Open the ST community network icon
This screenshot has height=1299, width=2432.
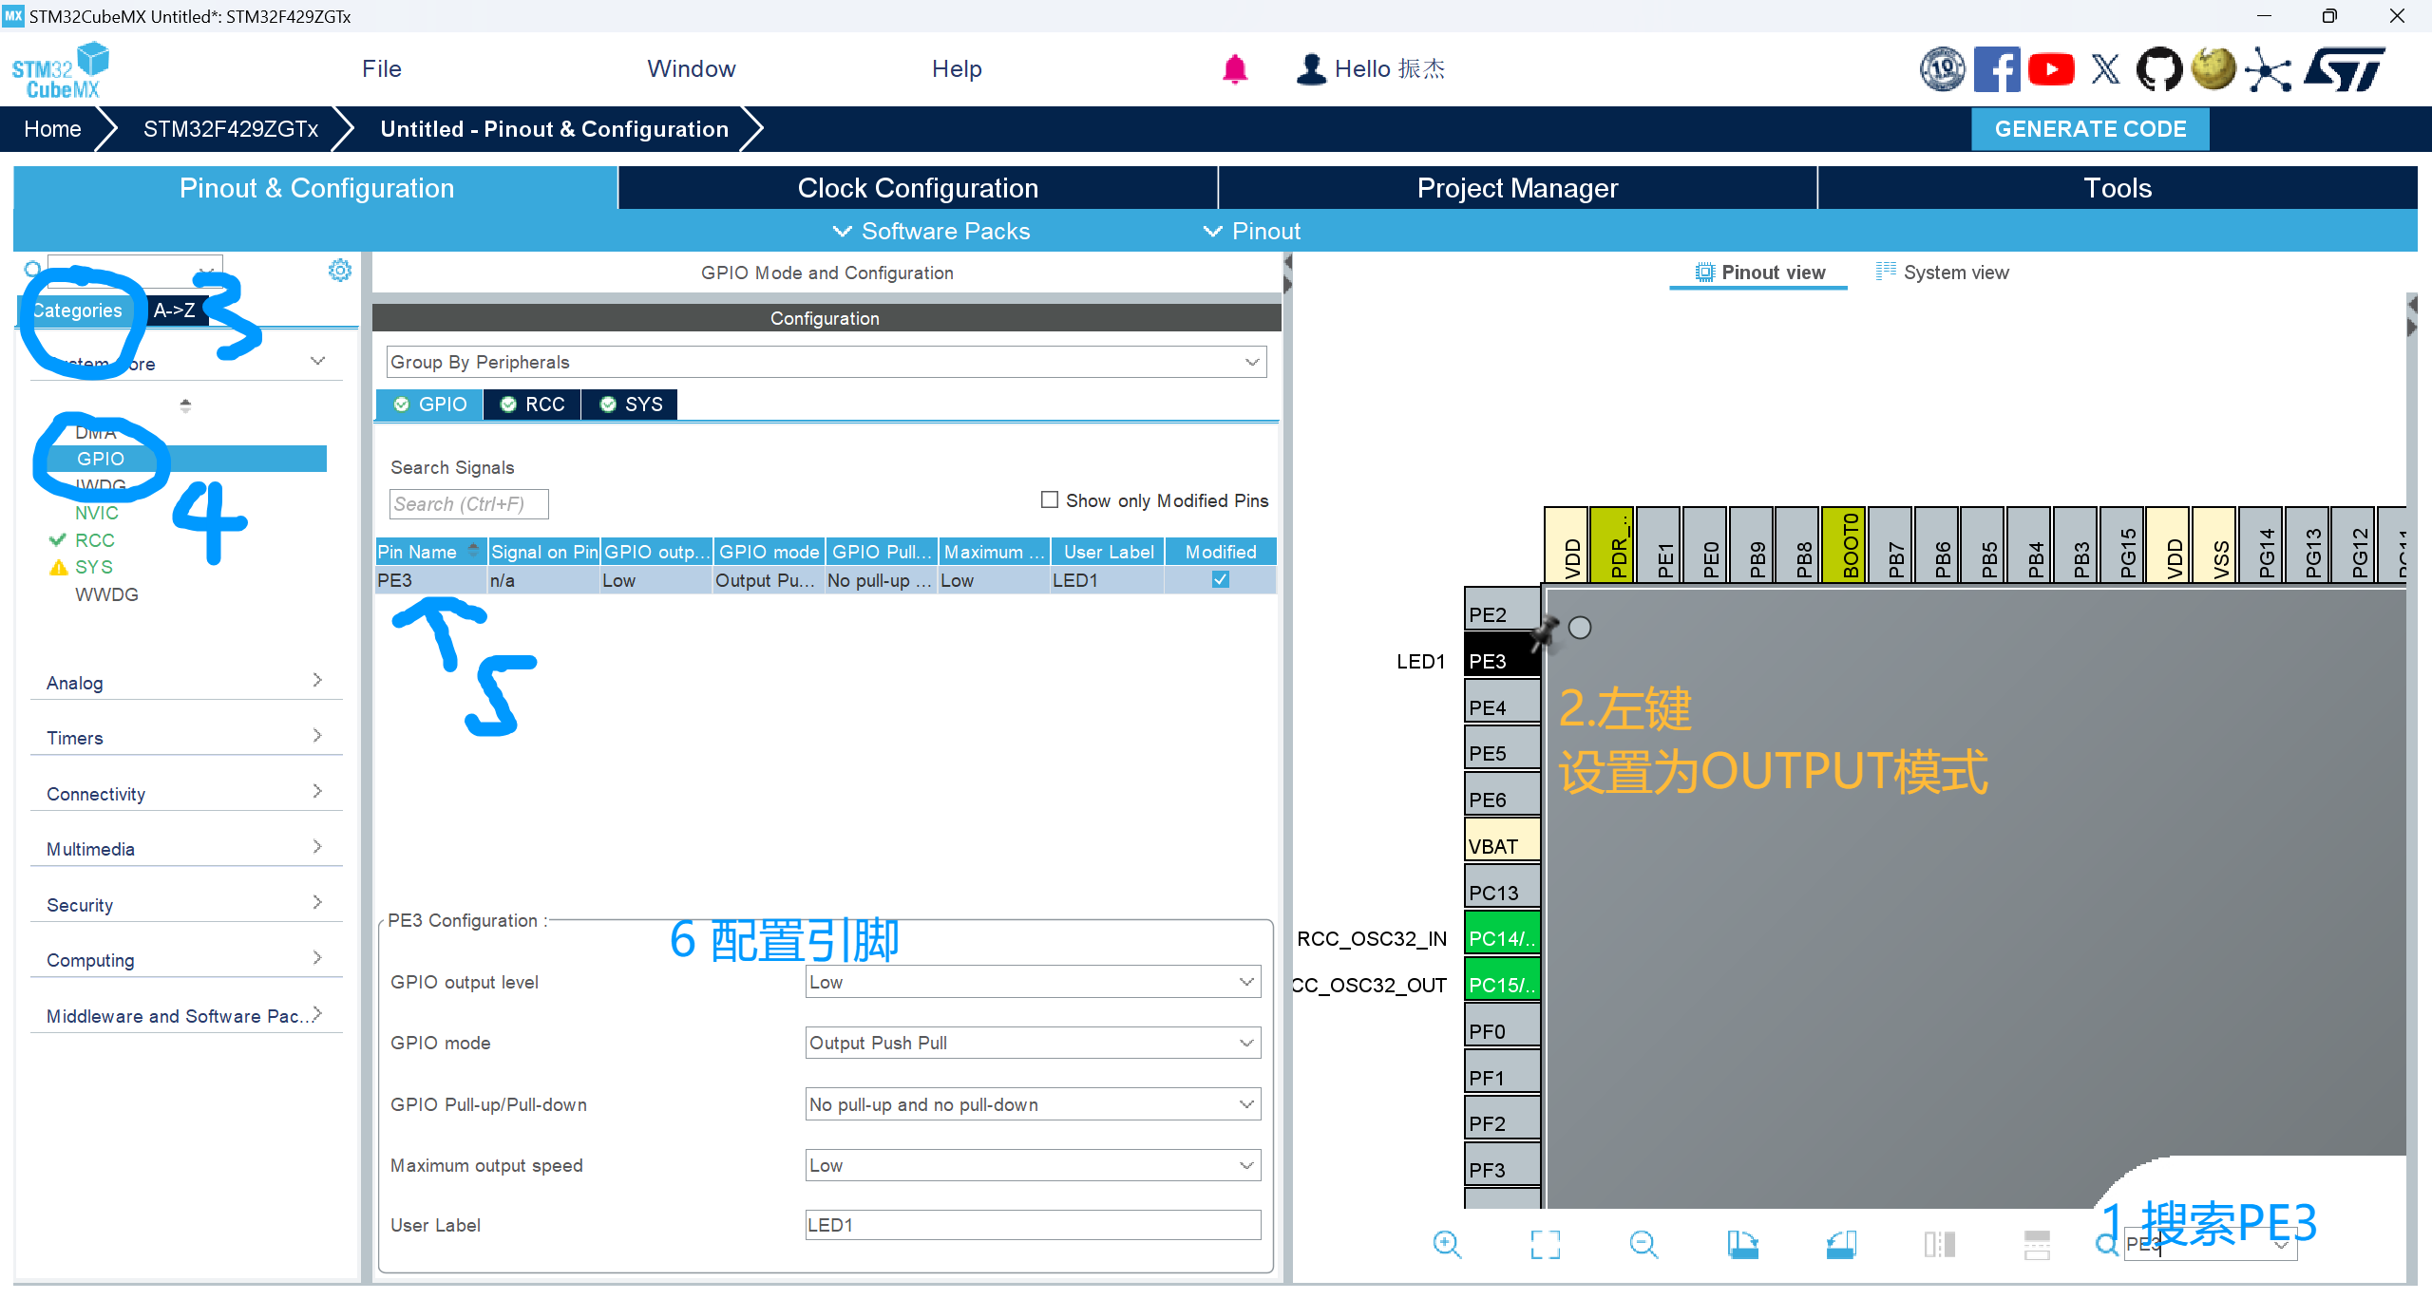[2269, 70]
